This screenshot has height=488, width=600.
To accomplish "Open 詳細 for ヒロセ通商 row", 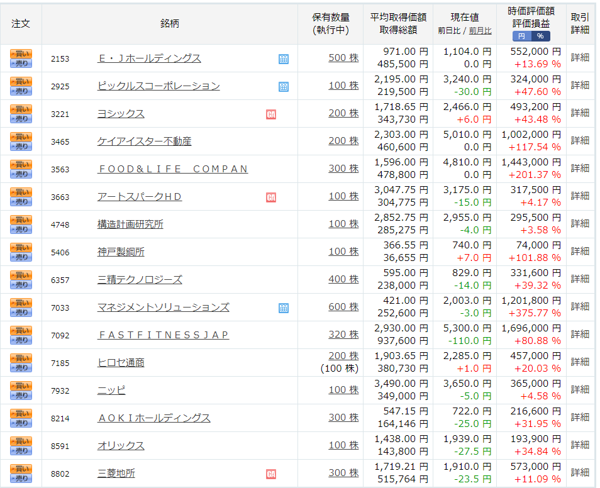I will [x=580, y=362].
